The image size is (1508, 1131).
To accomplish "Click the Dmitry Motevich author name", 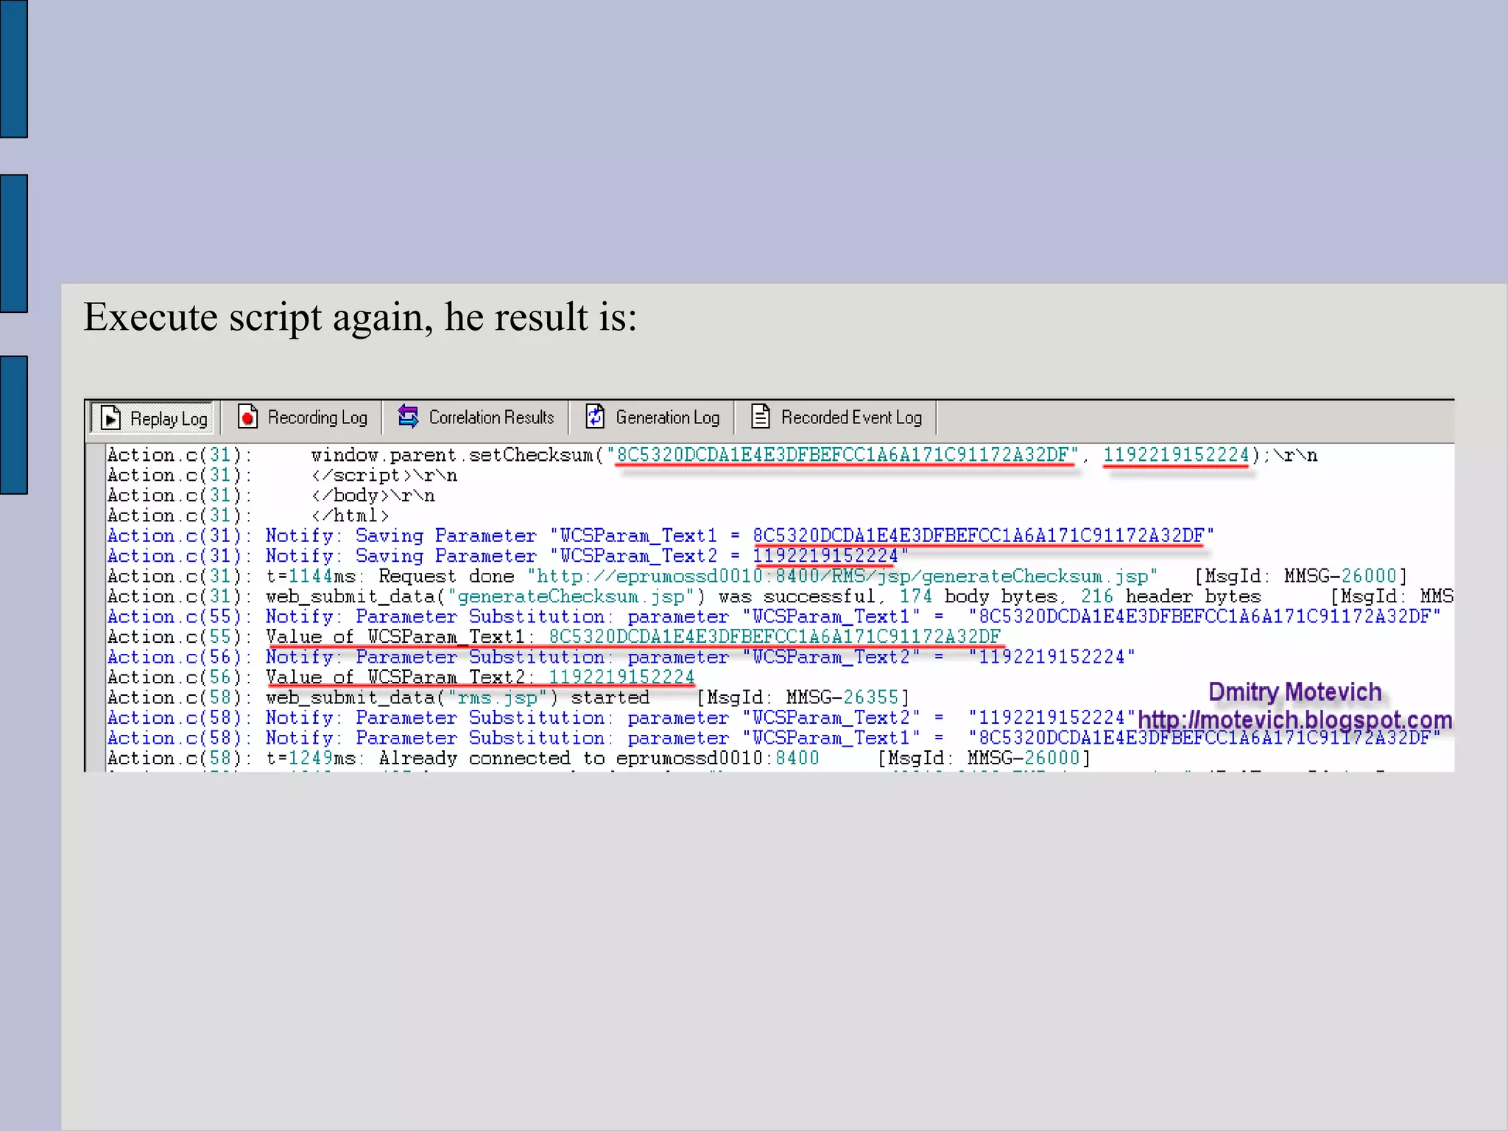I will point(1295,692).
